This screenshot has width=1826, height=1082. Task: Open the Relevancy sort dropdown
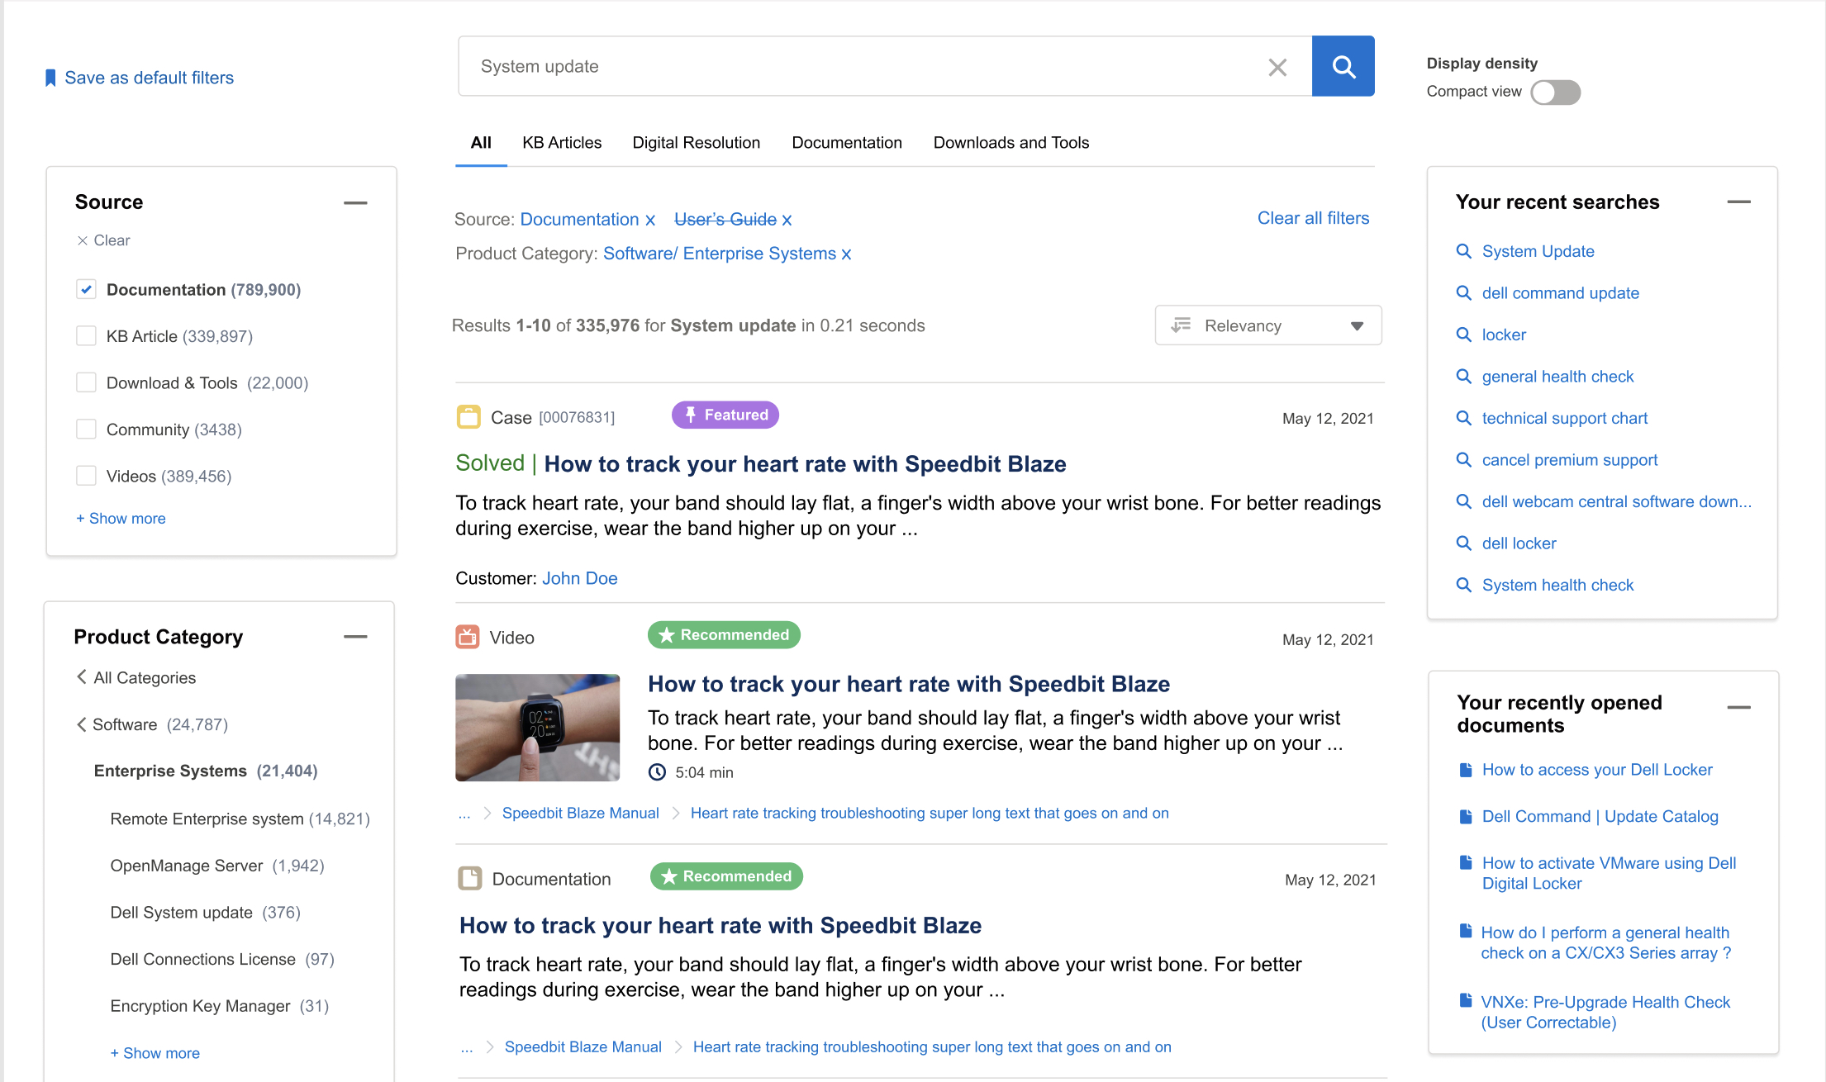(1267, 325)
